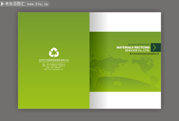Open the www.5tu.cn watermark link
Screen dimensions: 179x121
37,4
